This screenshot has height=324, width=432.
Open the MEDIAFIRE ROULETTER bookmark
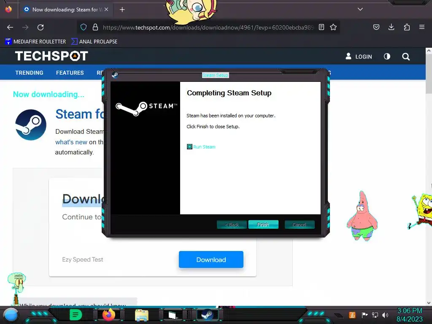tap(35, 42)
